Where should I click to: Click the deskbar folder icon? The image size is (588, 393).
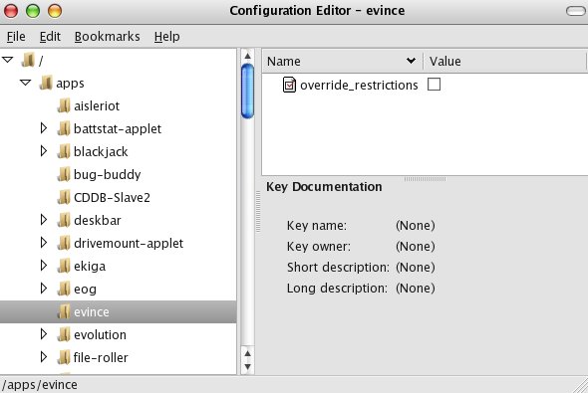[64, 220]
